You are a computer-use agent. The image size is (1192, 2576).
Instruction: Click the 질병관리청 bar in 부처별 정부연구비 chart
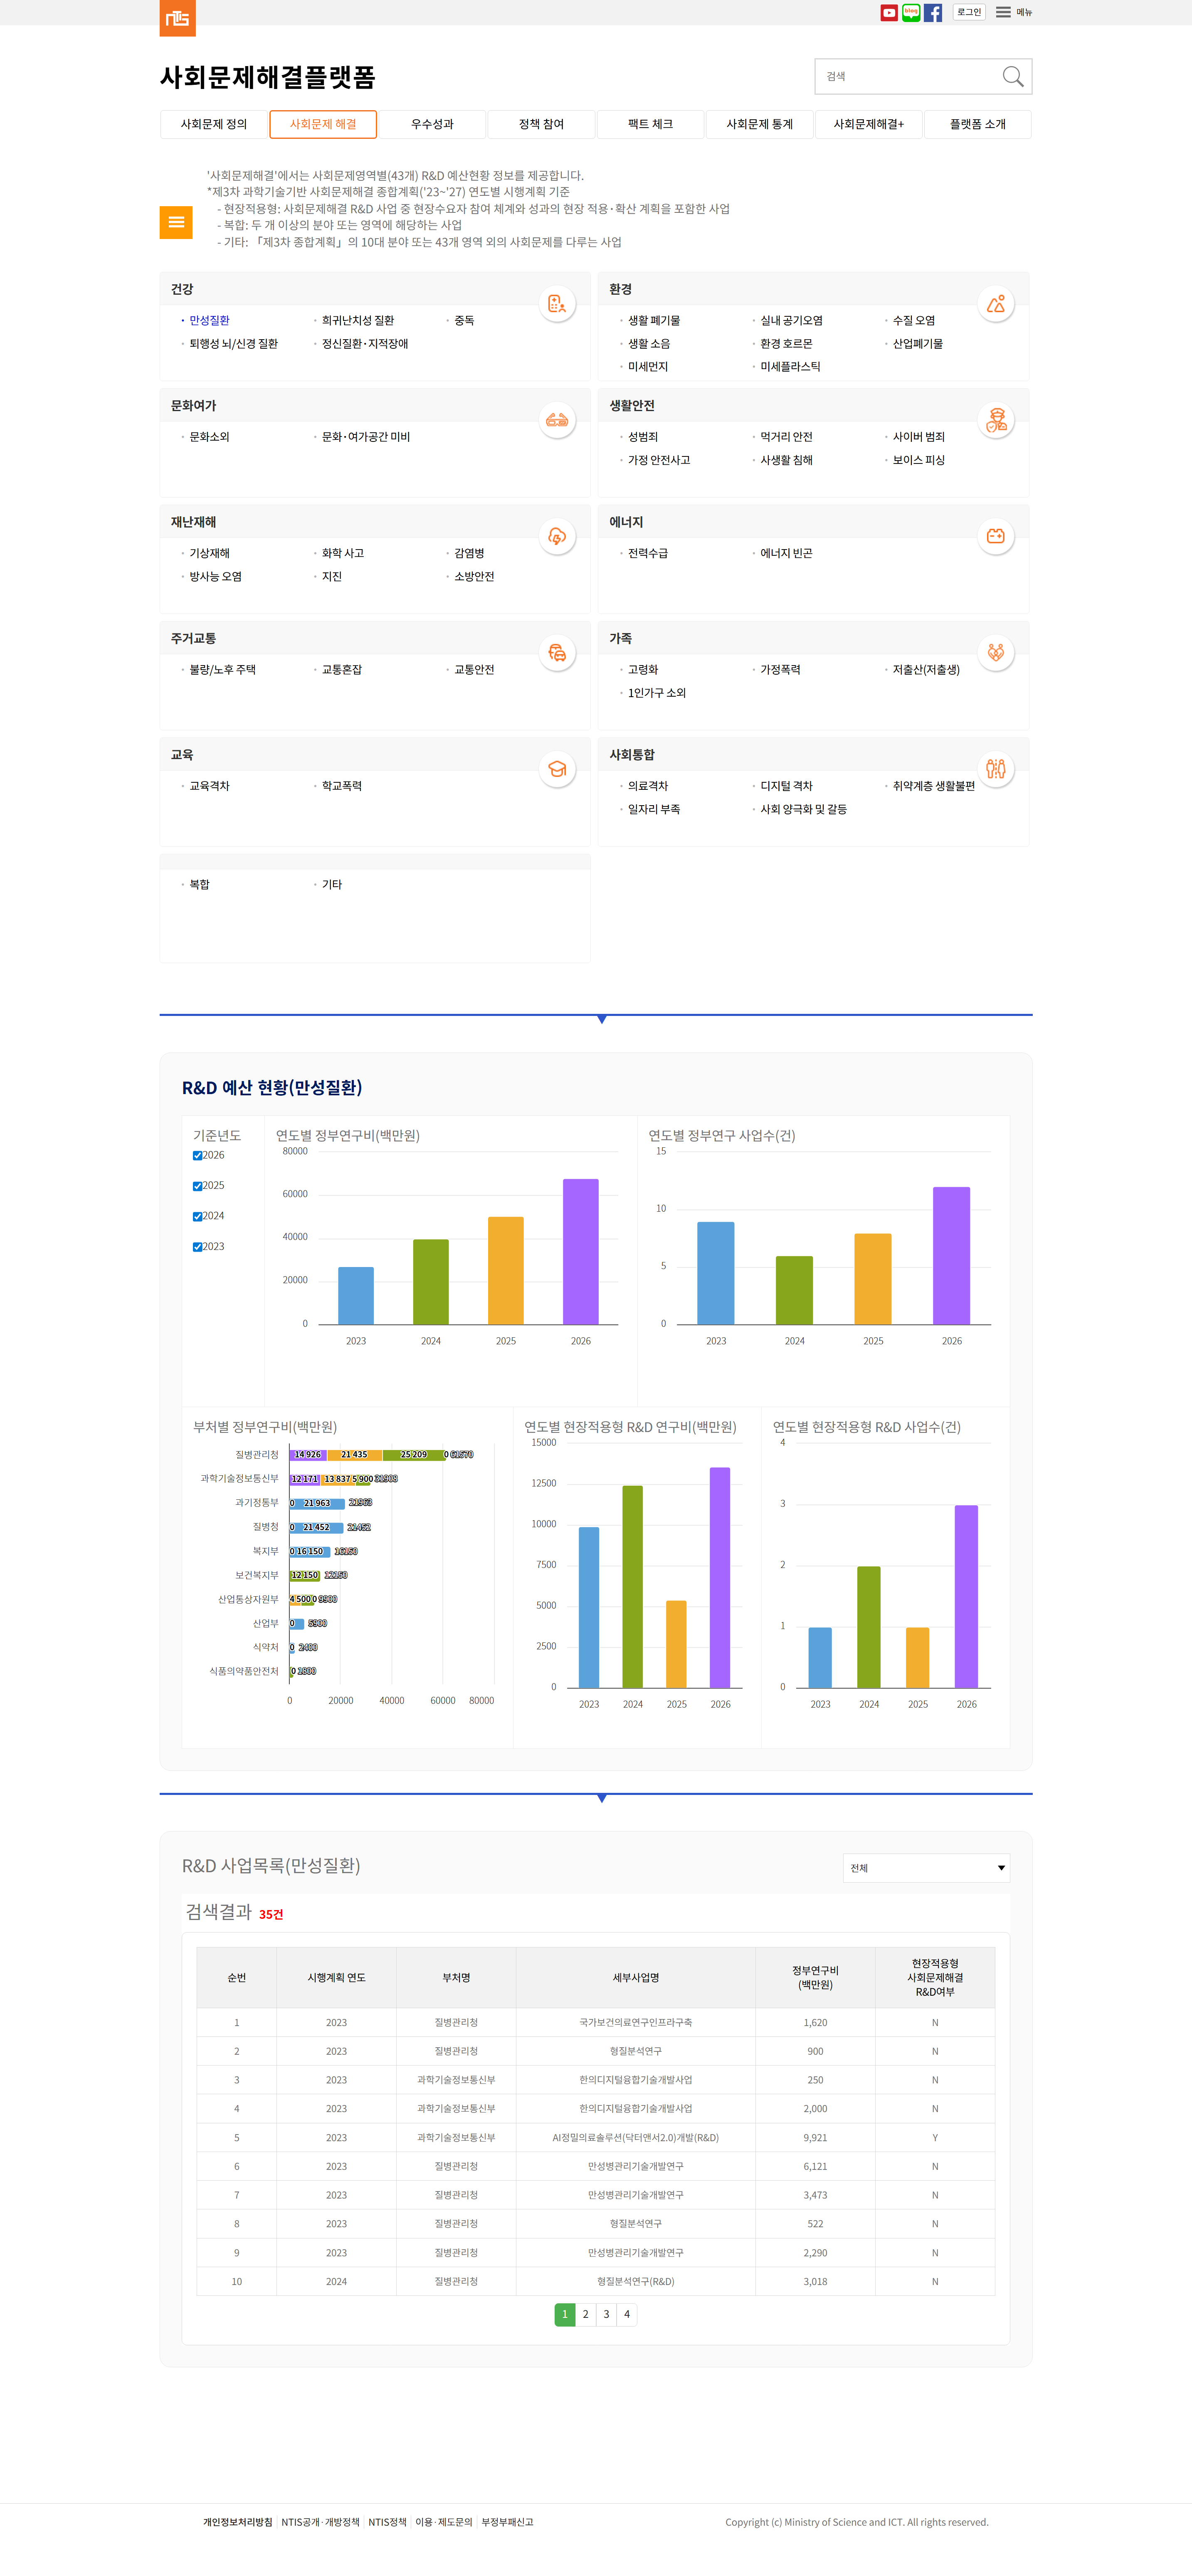pos(367,1455)
